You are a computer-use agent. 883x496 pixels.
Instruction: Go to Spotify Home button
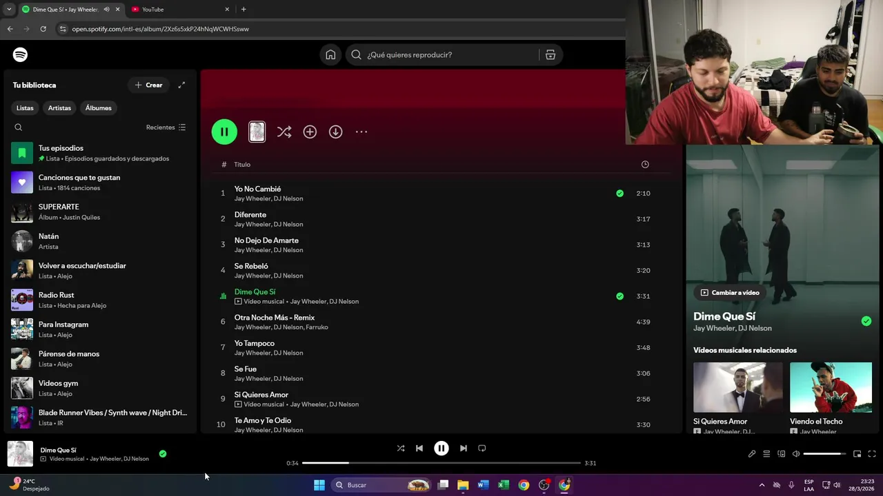[x=330, y=55]
